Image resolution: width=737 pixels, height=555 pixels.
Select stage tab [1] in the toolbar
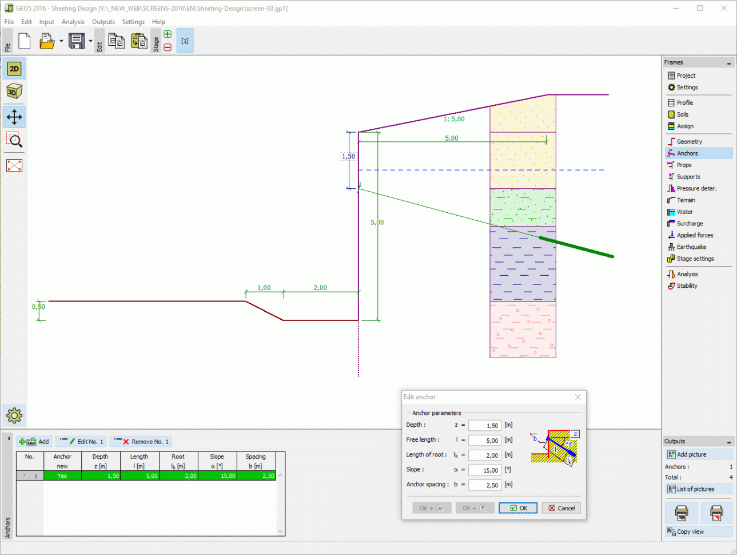tap(185, 40)
